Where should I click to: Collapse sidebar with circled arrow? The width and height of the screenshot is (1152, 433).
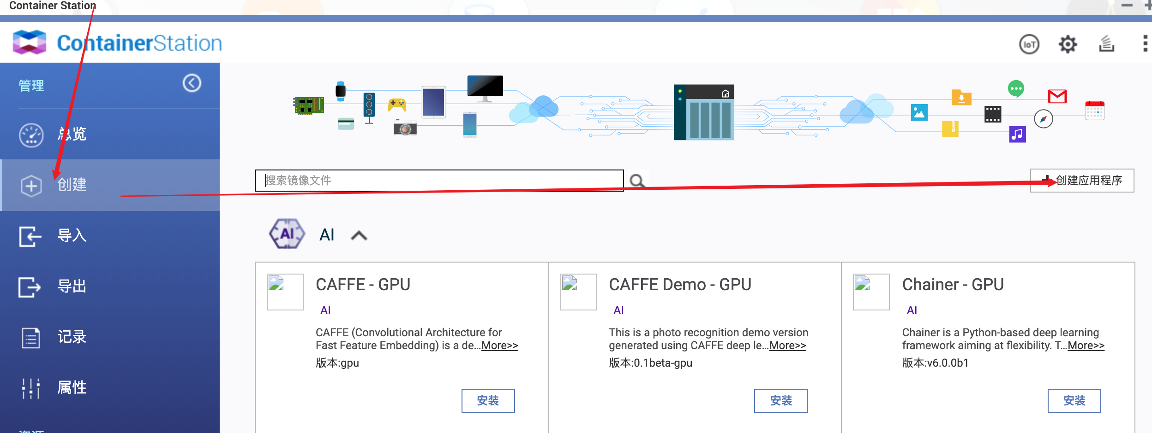pos(192,83)
